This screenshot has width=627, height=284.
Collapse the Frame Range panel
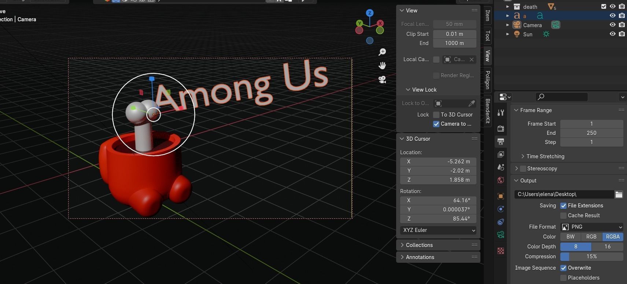(x=516, y=110)
